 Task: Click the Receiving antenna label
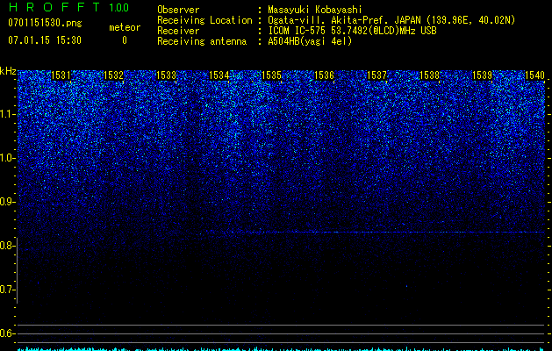point(202,41)
